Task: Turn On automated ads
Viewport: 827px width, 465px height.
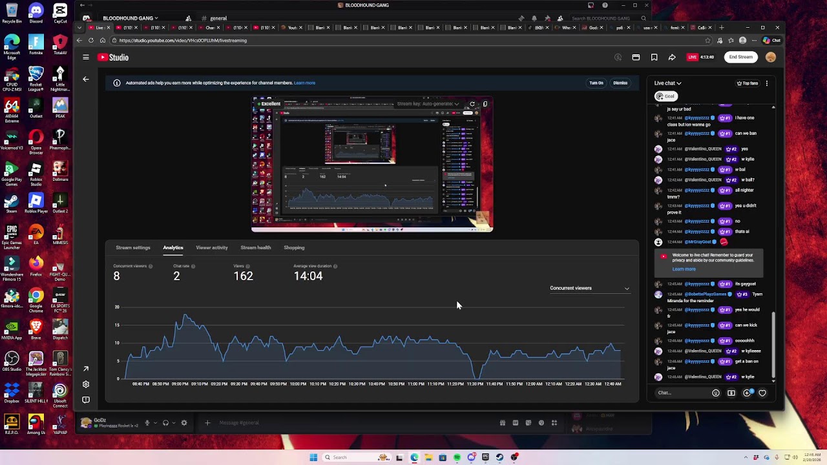Action: coord(596,83)
